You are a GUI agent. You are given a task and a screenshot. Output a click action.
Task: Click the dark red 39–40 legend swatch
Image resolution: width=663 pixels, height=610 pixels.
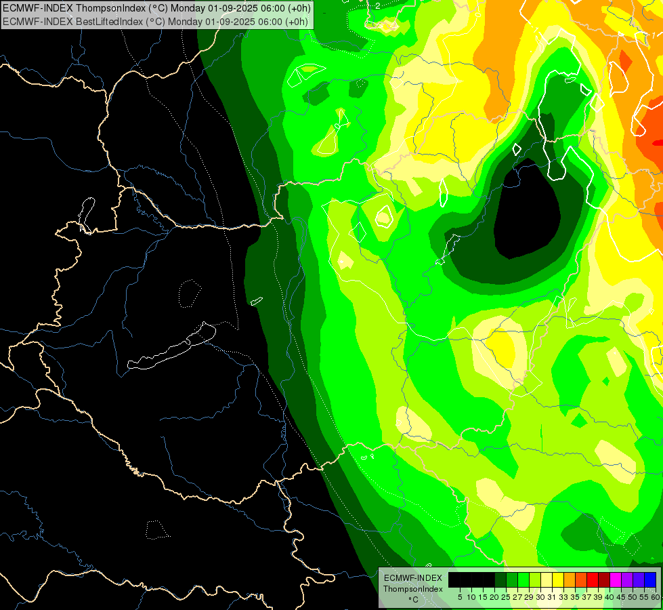(604, 579)
